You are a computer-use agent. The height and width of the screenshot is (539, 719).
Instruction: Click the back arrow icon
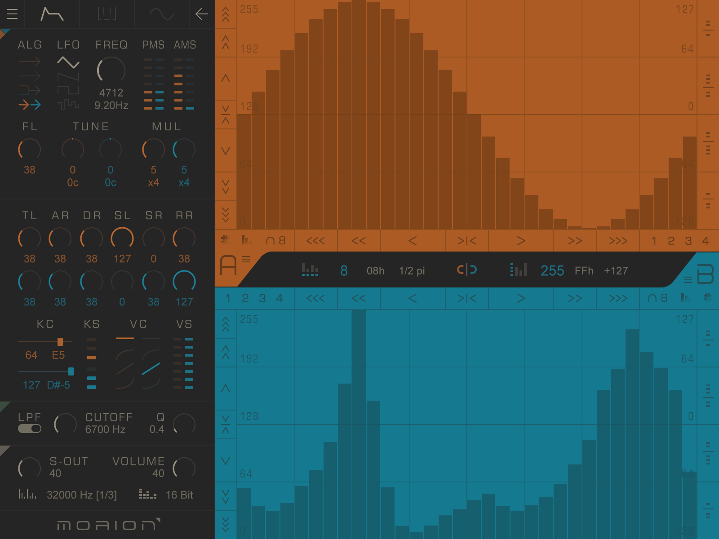pos(202,14)
